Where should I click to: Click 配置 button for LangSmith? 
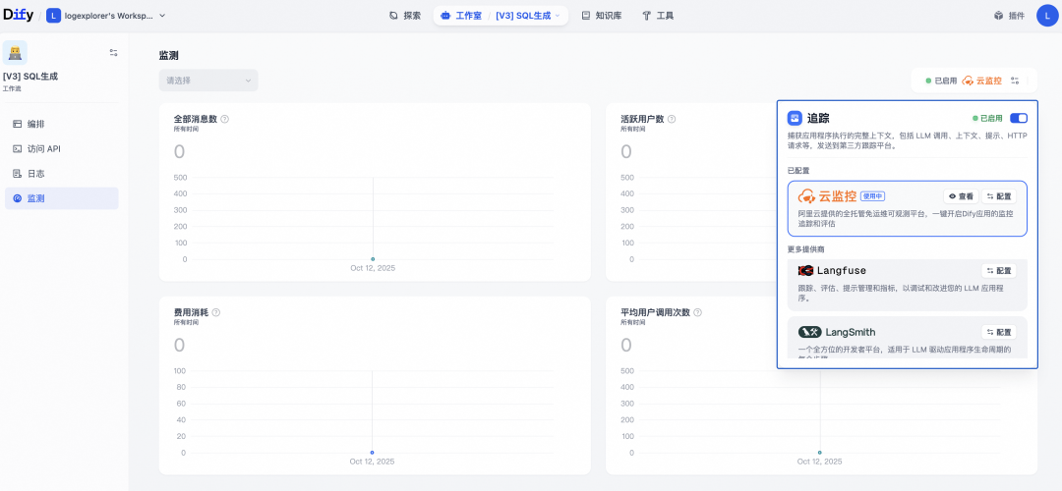(998, 333)
